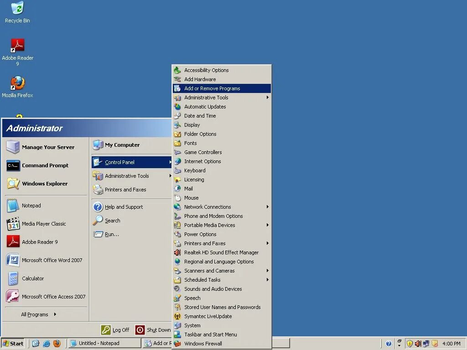Image resolution: width=467 pixels, height=350 pixels.
Task: Click the Calculator icon
Action: (x=13, y=278)
